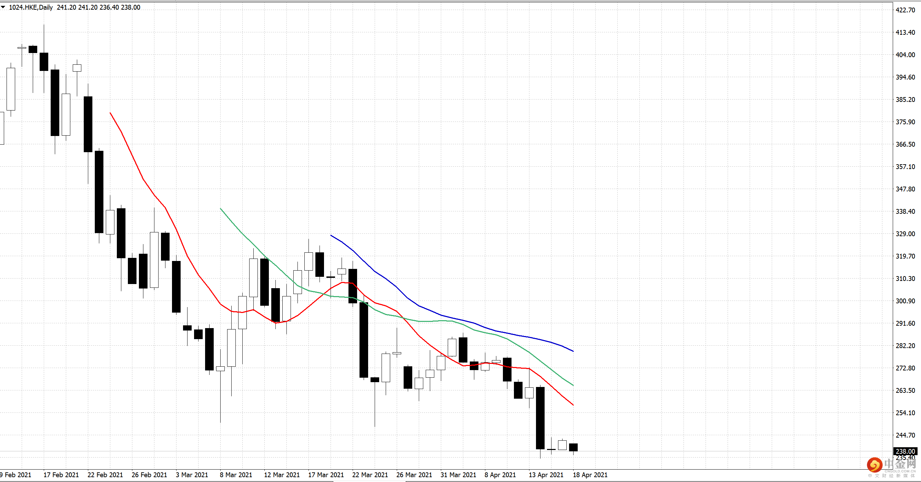Click the 404.00 price axis label
Screen dimensions: 921x482
click(x=905, y=55)
